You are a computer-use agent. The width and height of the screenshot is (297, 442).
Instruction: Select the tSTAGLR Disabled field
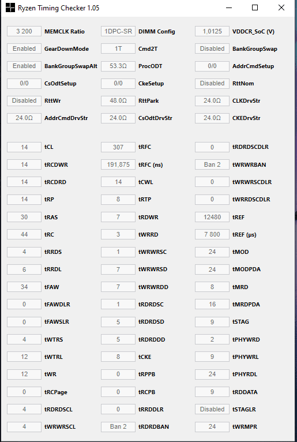tap(212, 409)
